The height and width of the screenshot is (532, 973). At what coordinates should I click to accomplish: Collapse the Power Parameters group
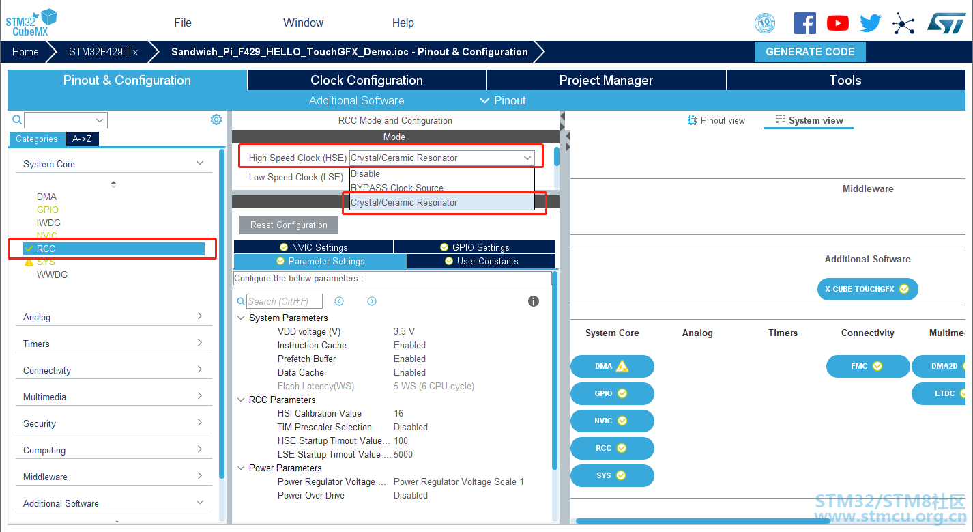tap(241, 468)
